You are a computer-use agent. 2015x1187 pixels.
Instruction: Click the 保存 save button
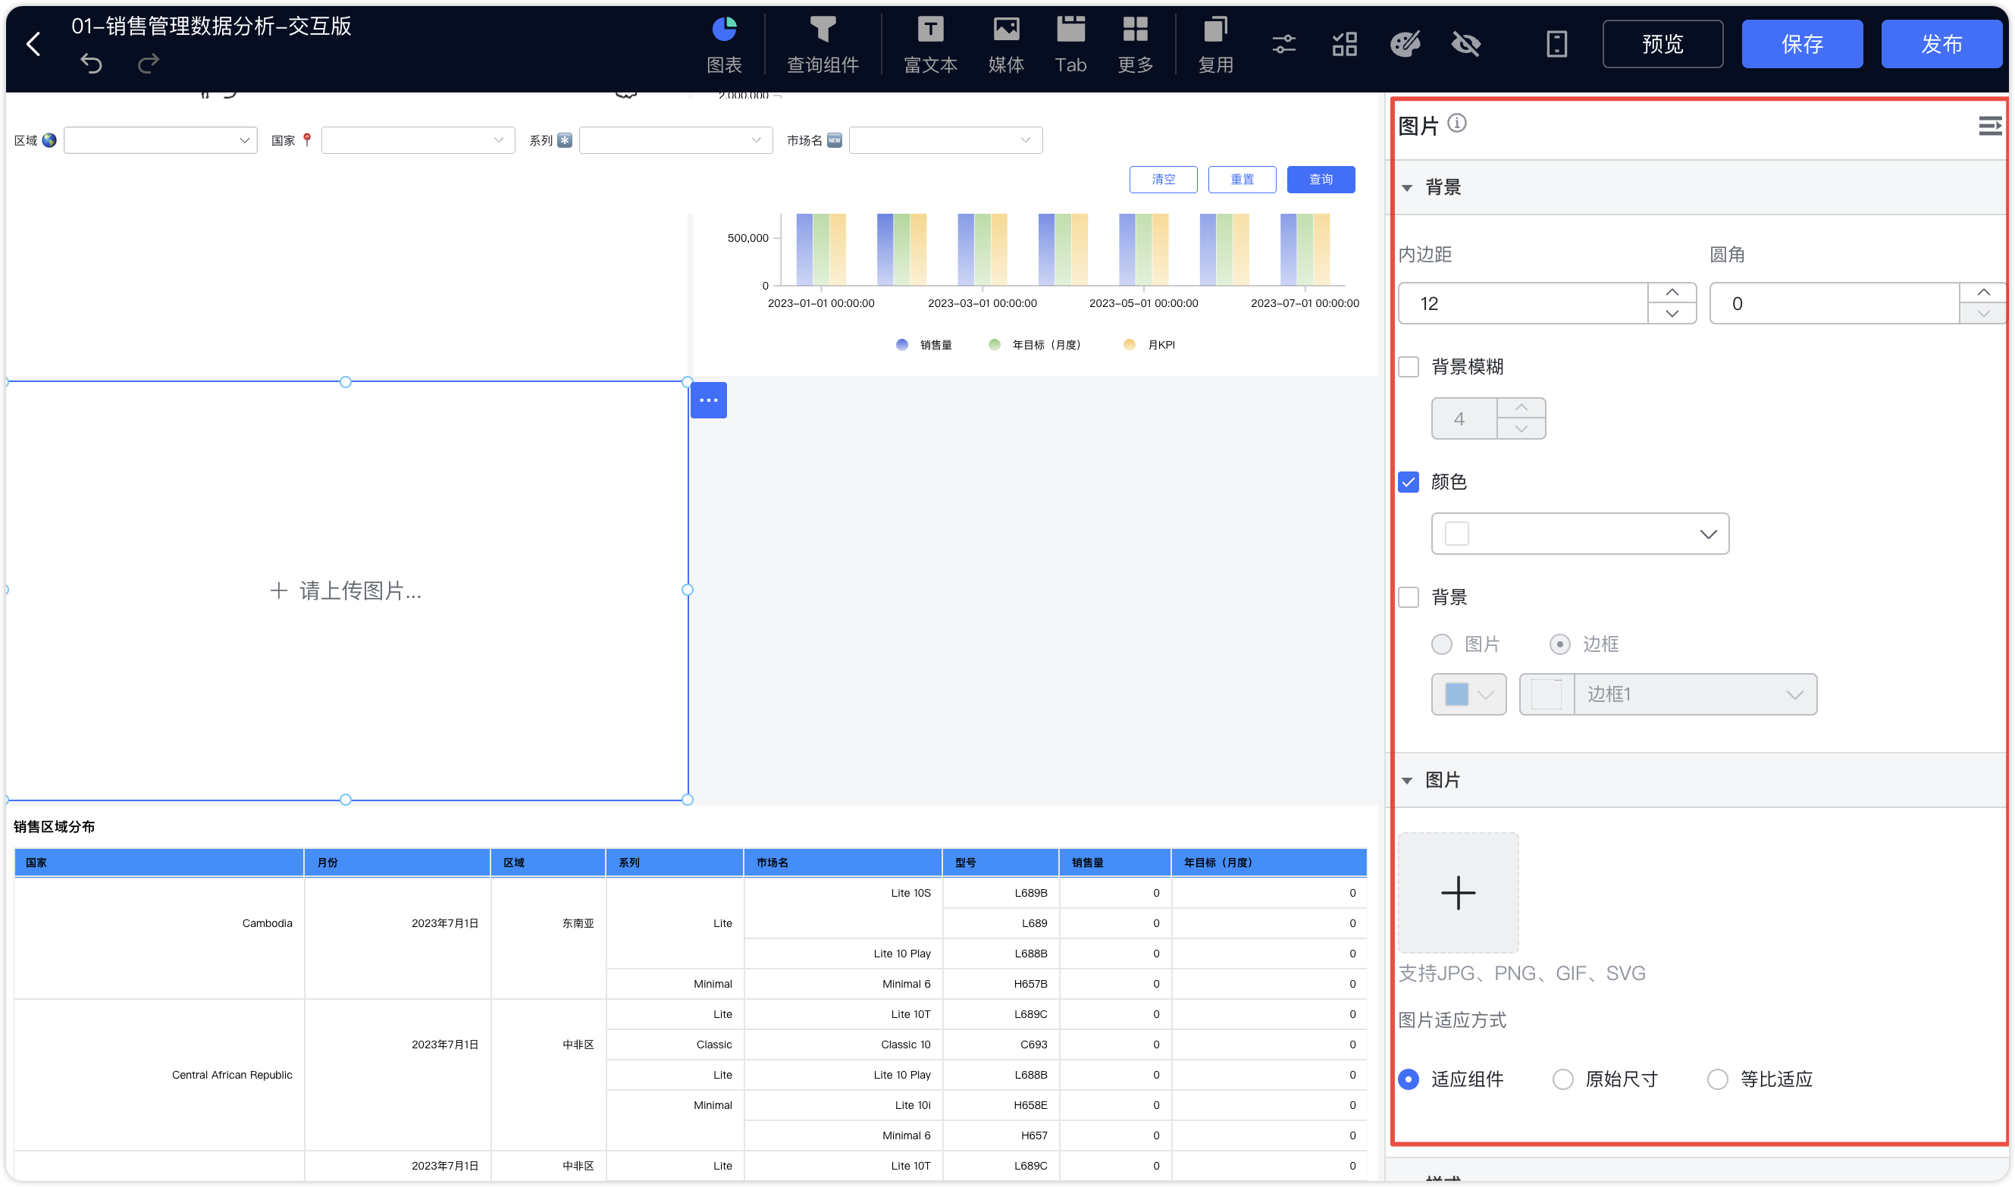click(x=1801, y=44)
